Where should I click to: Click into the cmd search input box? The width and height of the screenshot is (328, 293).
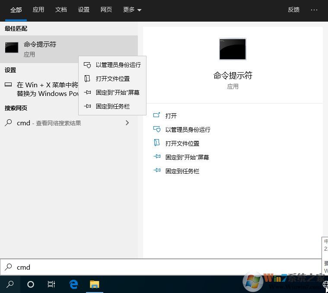click(x=161, y=267)
